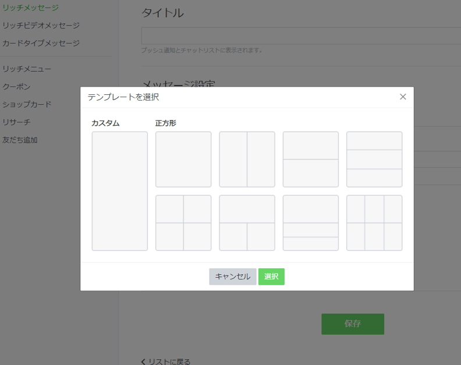
Task: Choose the three horizontal rows template
Action: coord(374,159)
